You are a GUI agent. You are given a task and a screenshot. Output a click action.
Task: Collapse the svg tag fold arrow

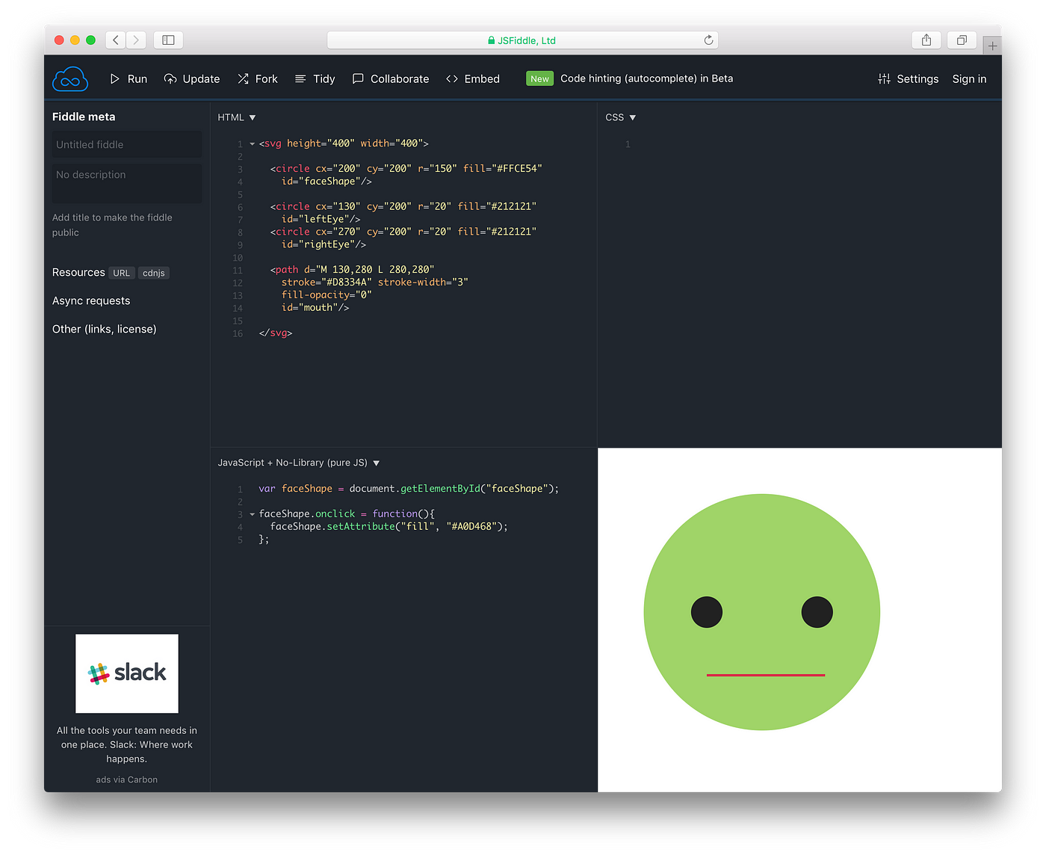point(252,143)
